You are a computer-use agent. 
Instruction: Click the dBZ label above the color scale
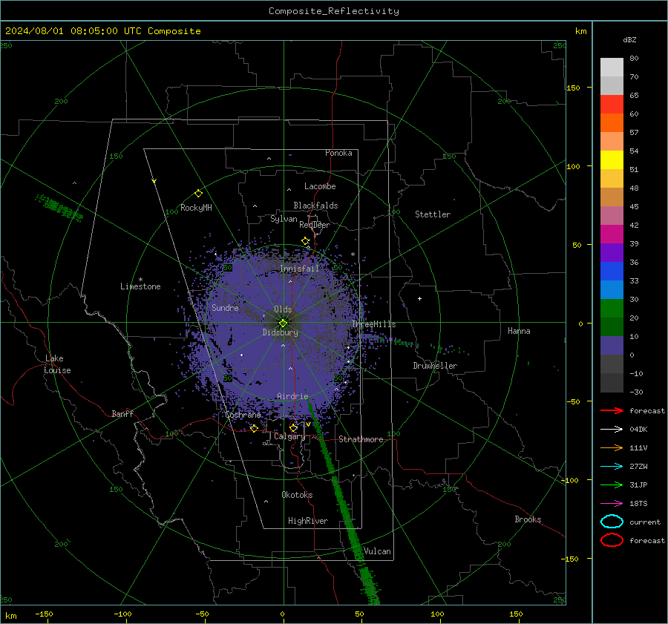point(629,40)
